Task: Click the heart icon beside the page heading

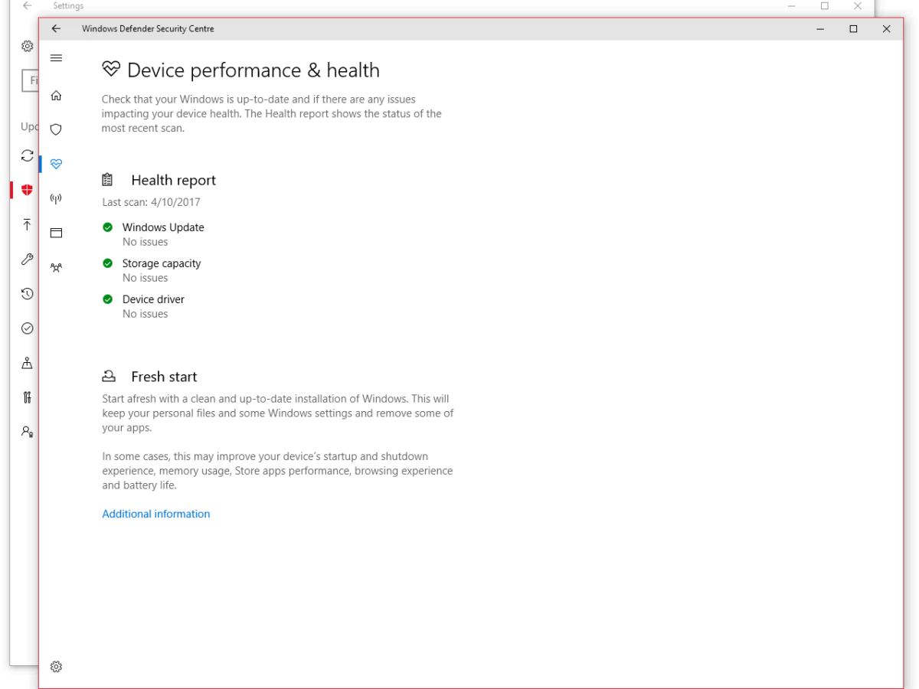Action: (x=111, y=70)
